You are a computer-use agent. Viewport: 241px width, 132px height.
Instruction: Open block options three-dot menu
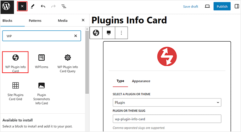[x=122, y=32]
